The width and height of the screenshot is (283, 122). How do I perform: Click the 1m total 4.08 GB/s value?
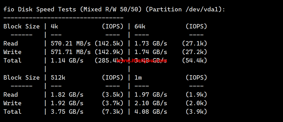(151, 112)
